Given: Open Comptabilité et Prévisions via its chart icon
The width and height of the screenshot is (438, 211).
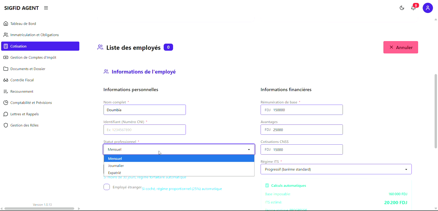Looking at the screenshot, I should [x=5, y=102].
